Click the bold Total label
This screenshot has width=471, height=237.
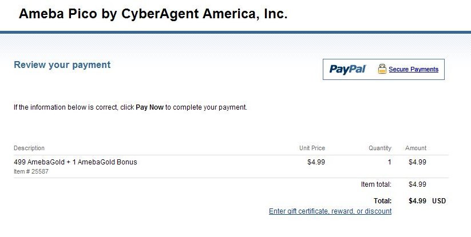click(x=383, y=201)
